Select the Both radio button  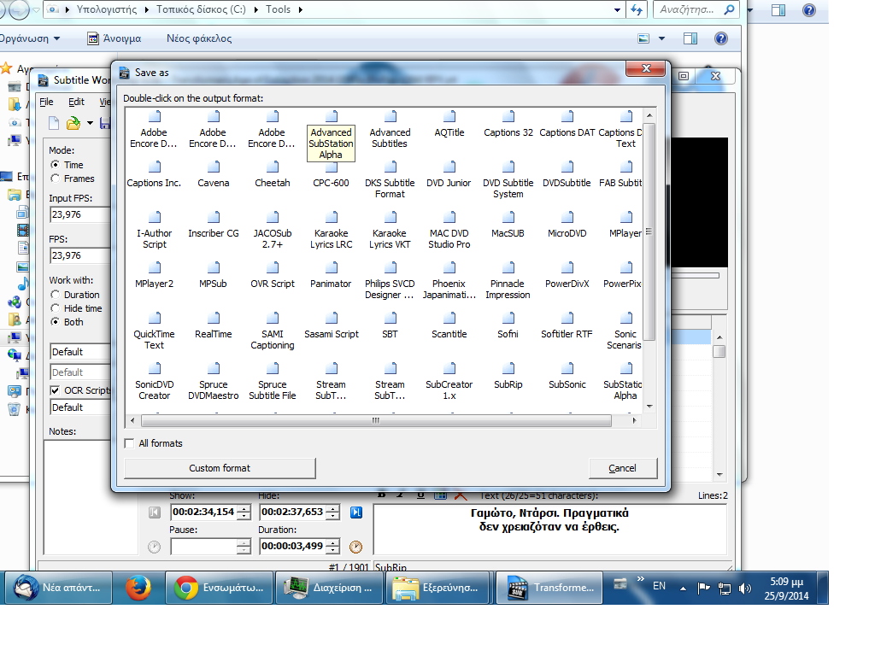click(x=55, y=322)
